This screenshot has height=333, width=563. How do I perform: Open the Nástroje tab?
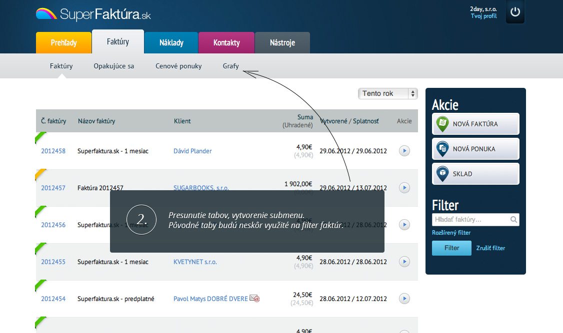(x=282, y=42)
